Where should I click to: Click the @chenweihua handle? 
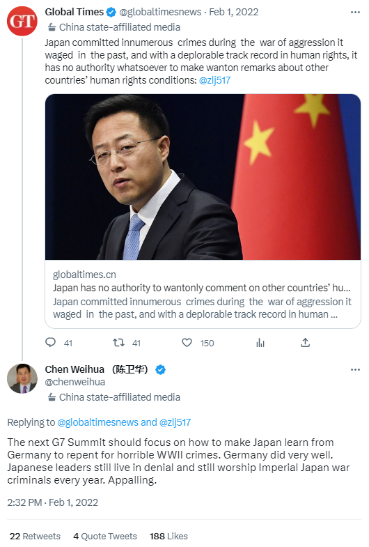[75, 382]
